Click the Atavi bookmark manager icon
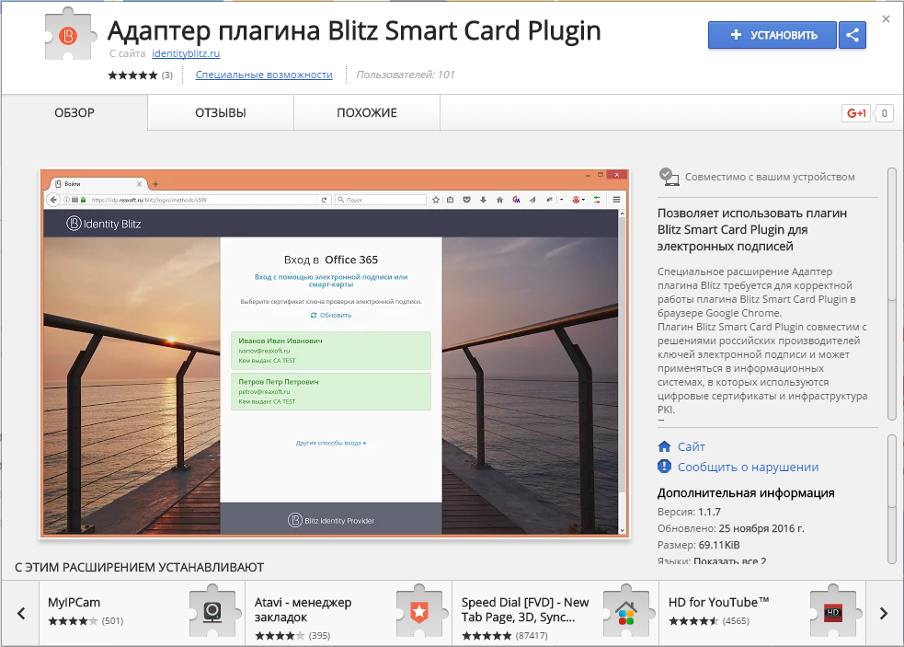This screenshot has height=647, width=904. (x=419, y=611)
